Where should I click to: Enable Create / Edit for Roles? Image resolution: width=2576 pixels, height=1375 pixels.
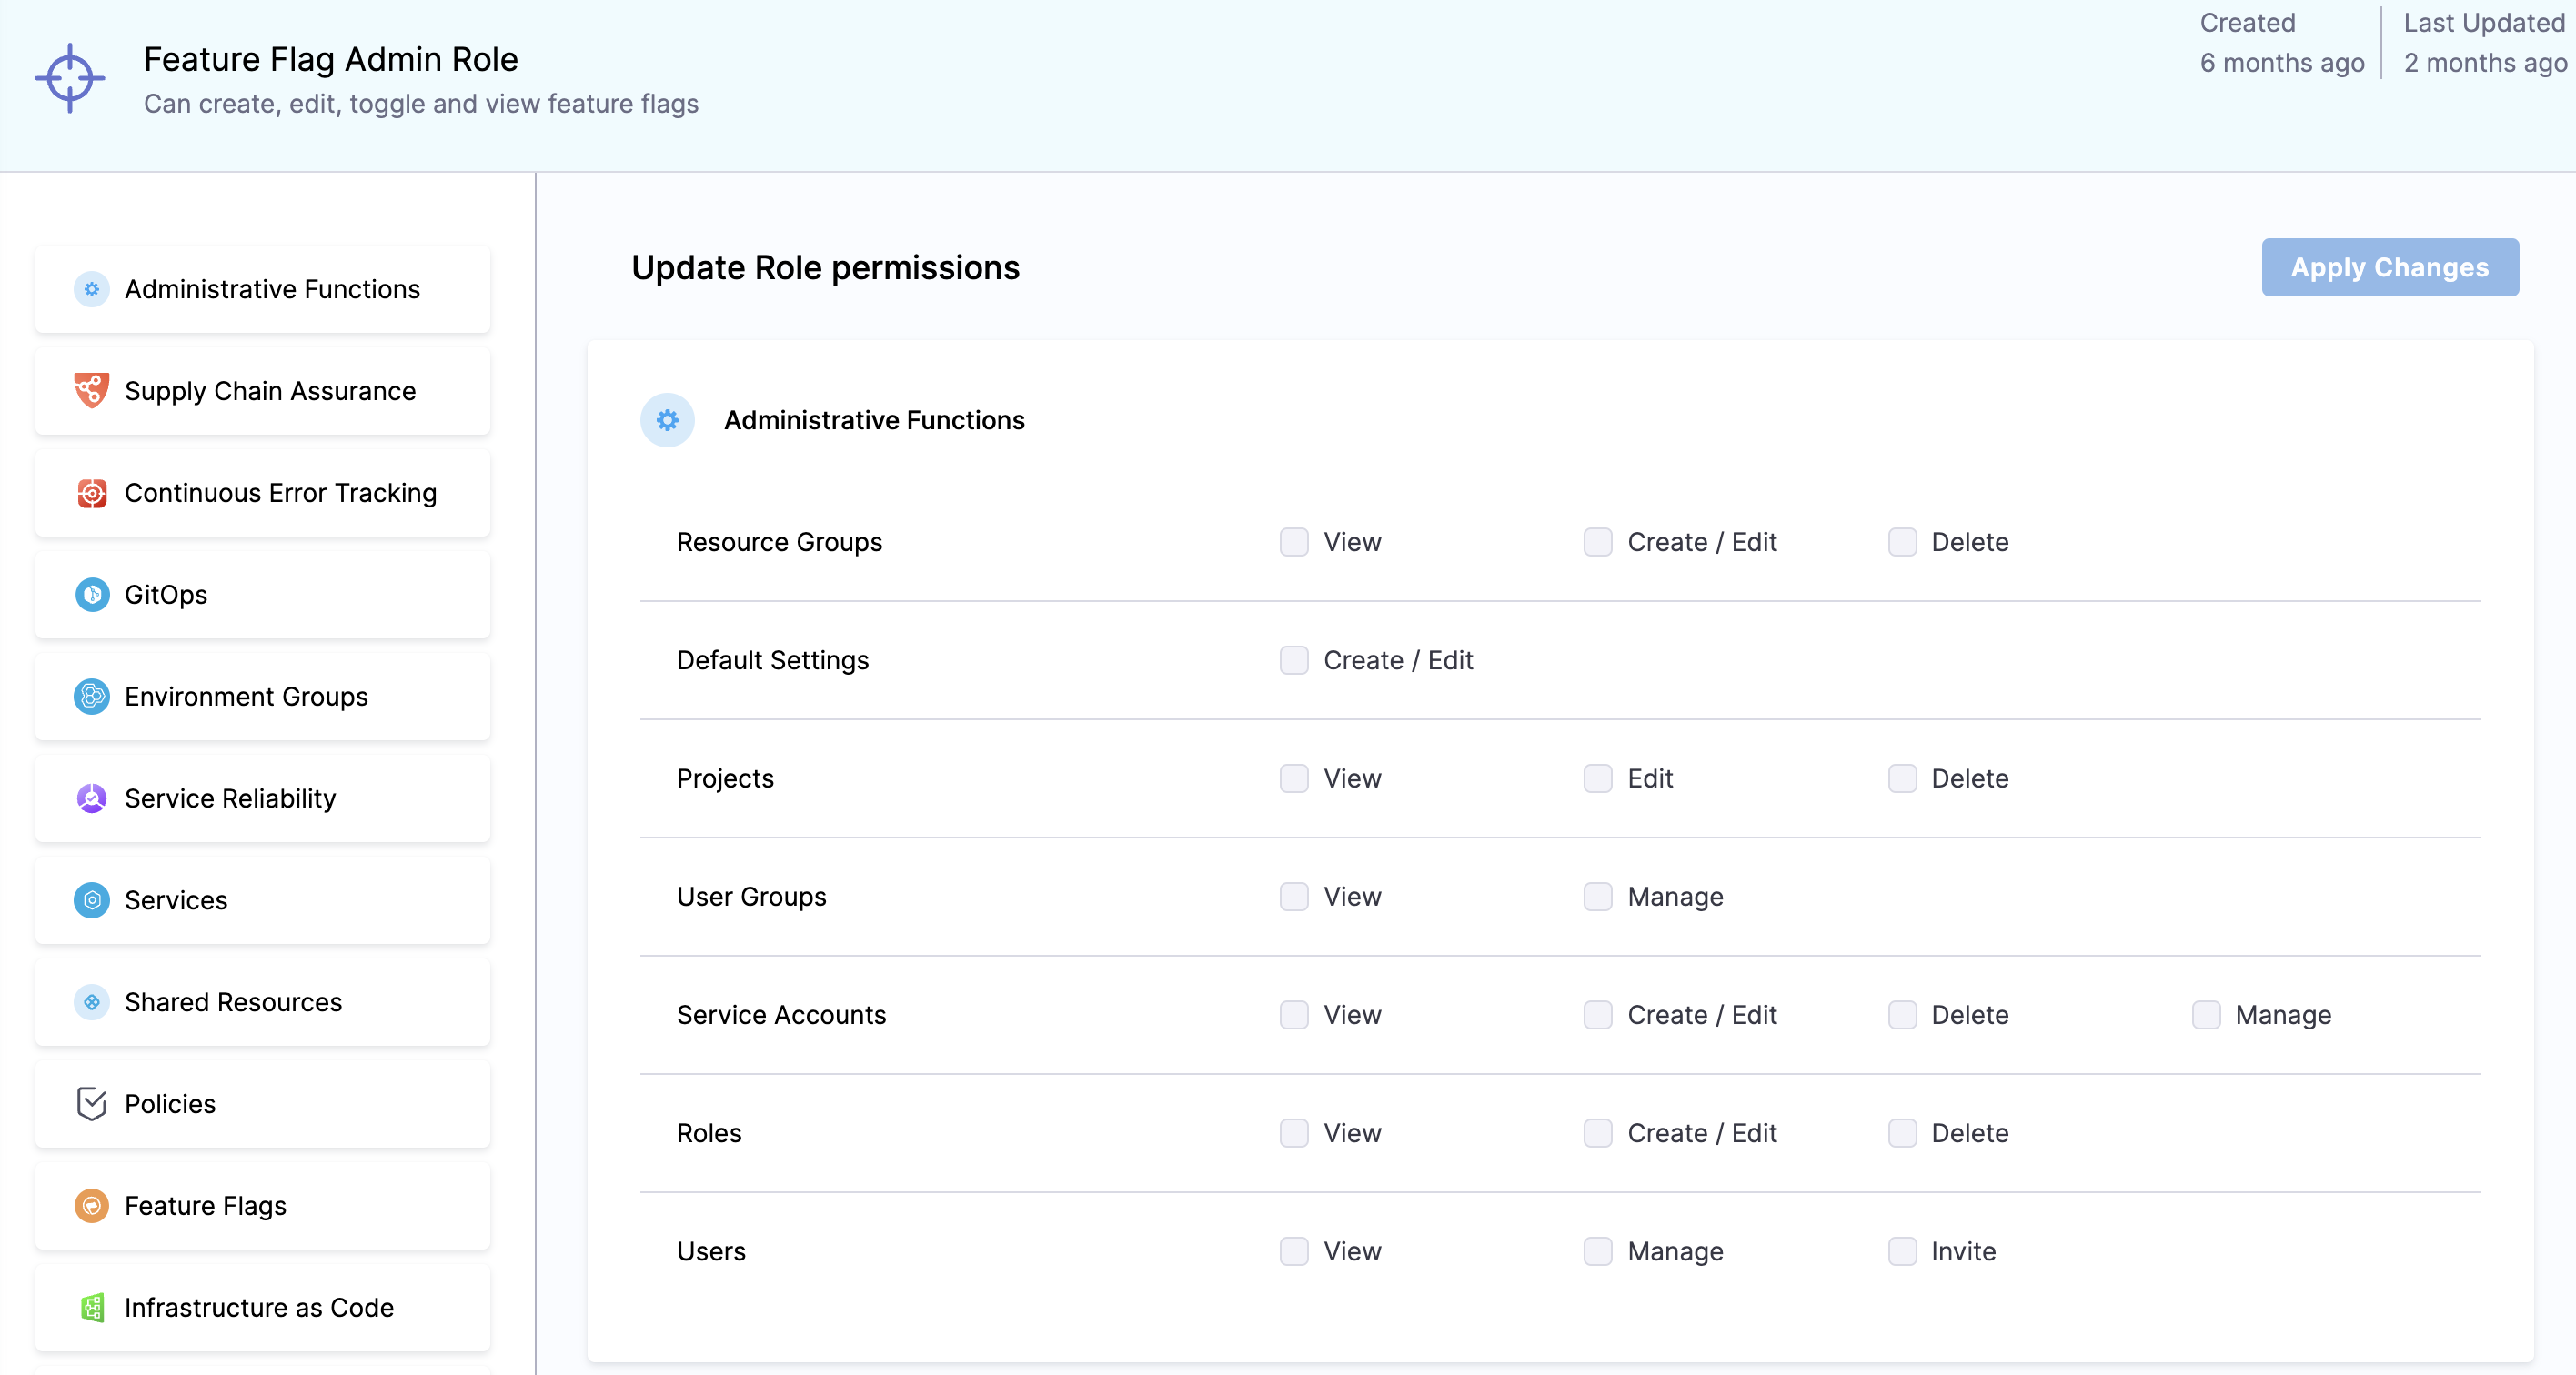pos(1597,1133)
